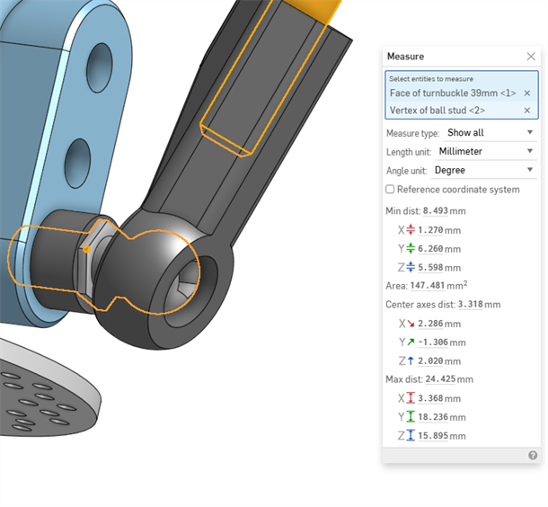Open the Measure type dropdown

tap(490, 133)
